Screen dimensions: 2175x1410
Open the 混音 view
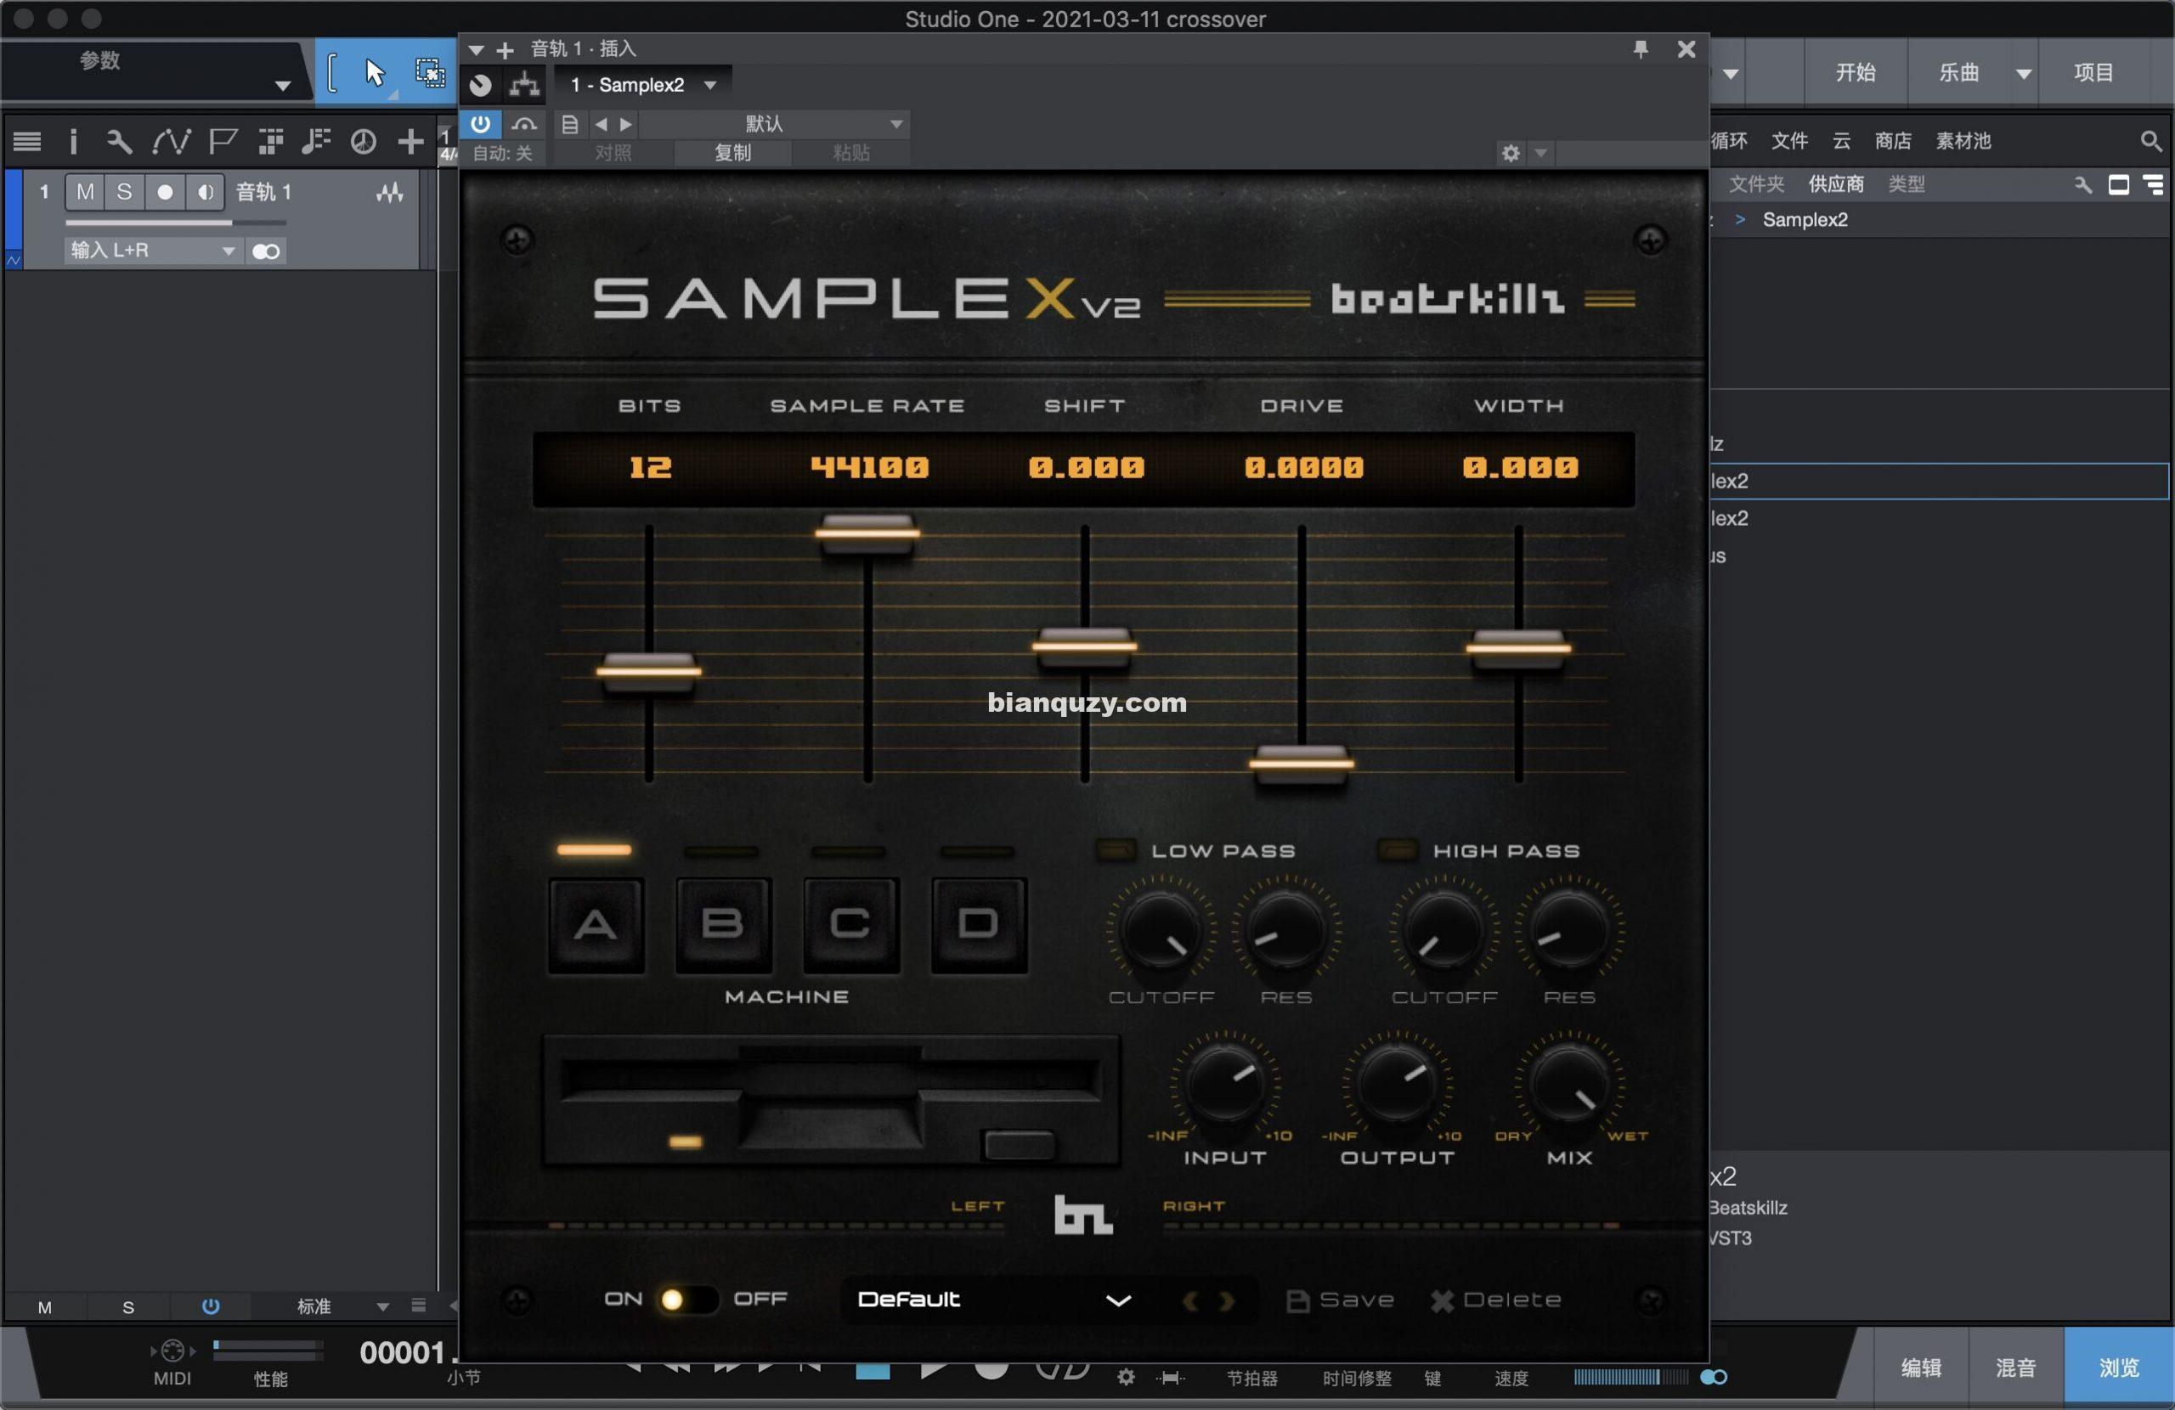2016,1367
